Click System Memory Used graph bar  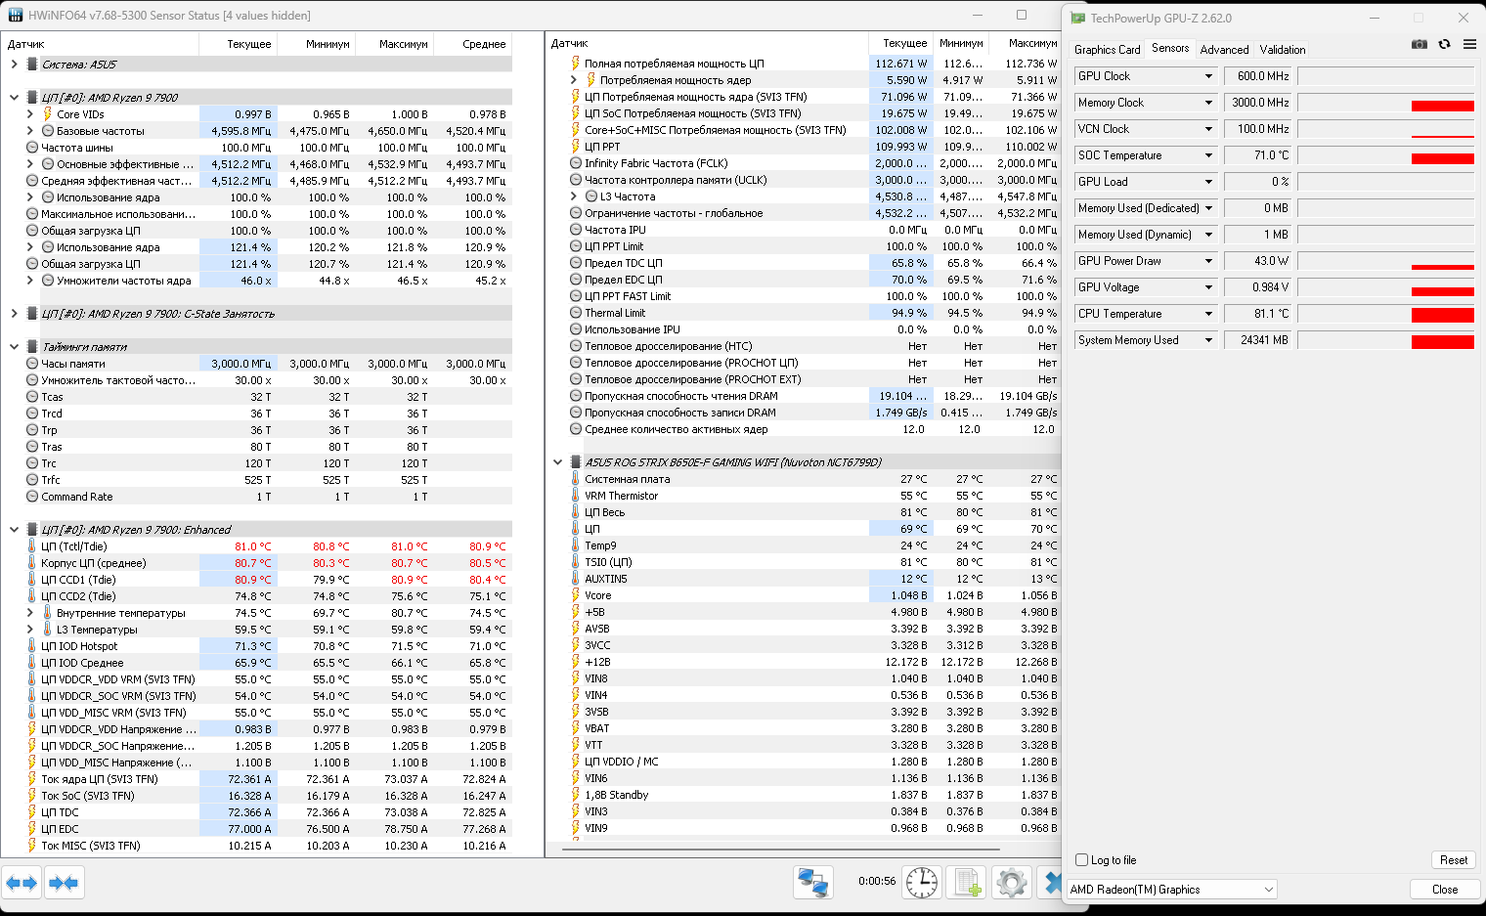click(x=1442, y=341)
